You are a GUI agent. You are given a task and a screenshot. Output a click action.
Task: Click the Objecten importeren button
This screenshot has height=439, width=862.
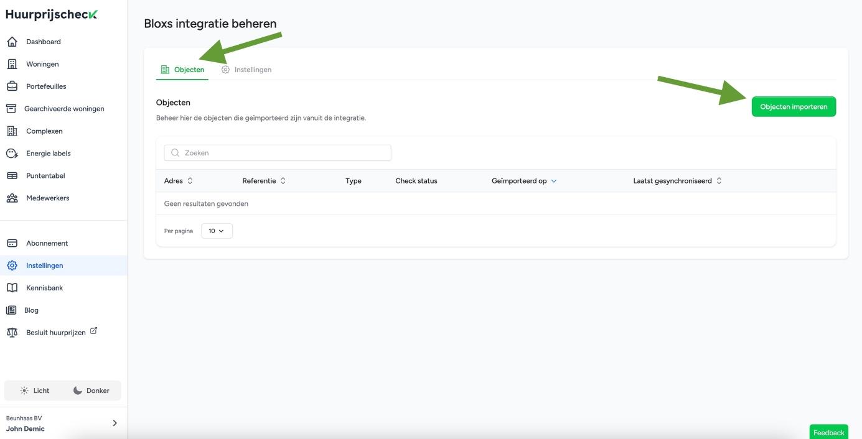pyautogui.click(x=794, y=106)
